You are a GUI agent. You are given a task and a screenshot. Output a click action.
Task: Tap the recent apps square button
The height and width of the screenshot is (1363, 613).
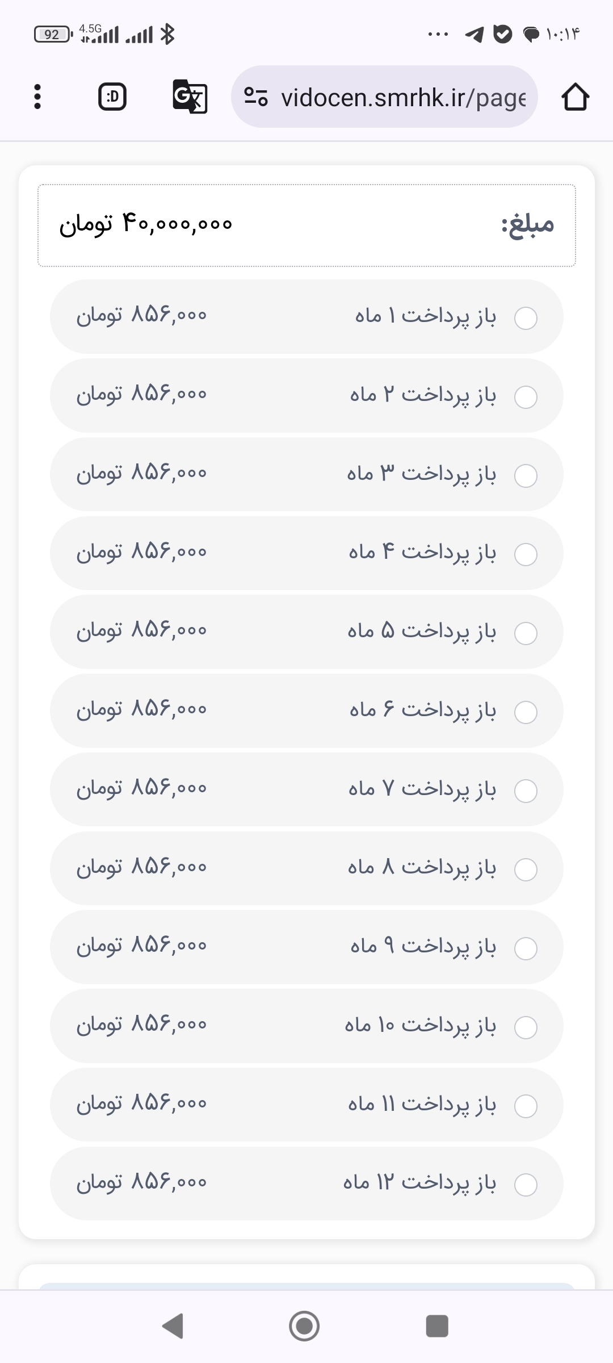[x=437, y=1326]
